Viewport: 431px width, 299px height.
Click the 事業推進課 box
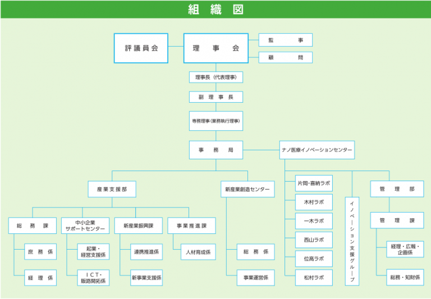(191, 226)
